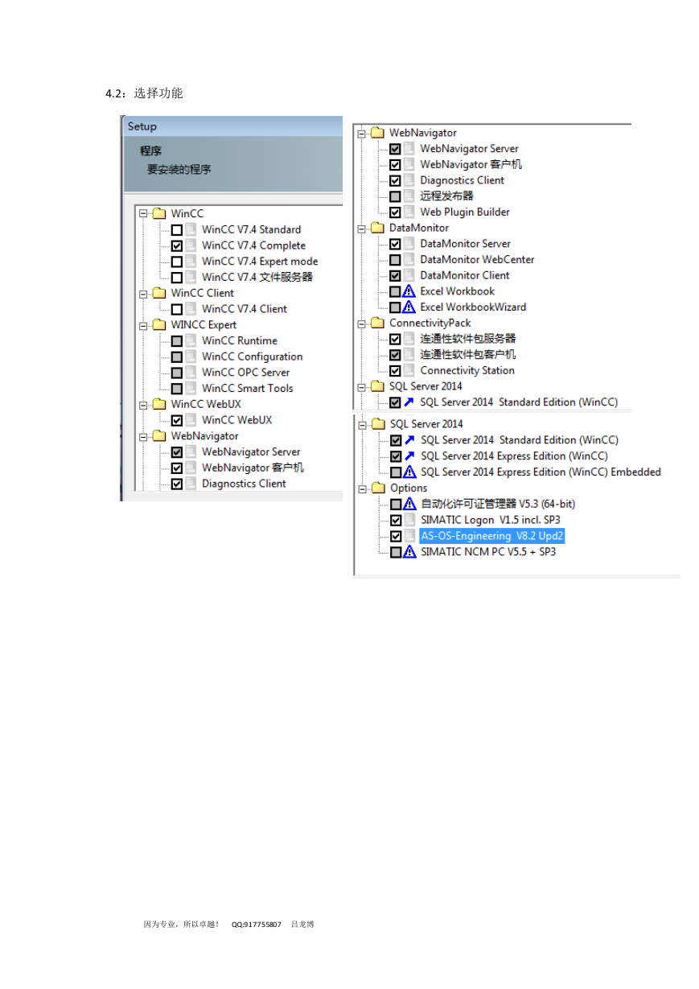
Task: Click the Excel Workbook label
Action: [458, 291]
